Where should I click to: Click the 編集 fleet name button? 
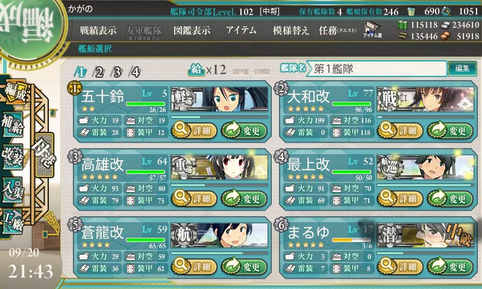point(462,68)
